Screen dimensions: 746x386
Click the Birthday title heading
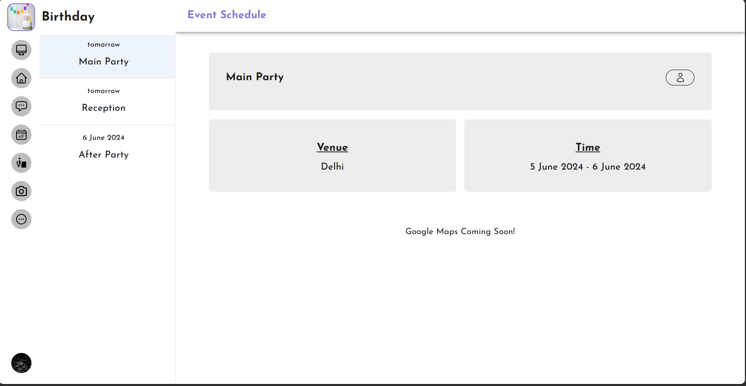[69, 17]
